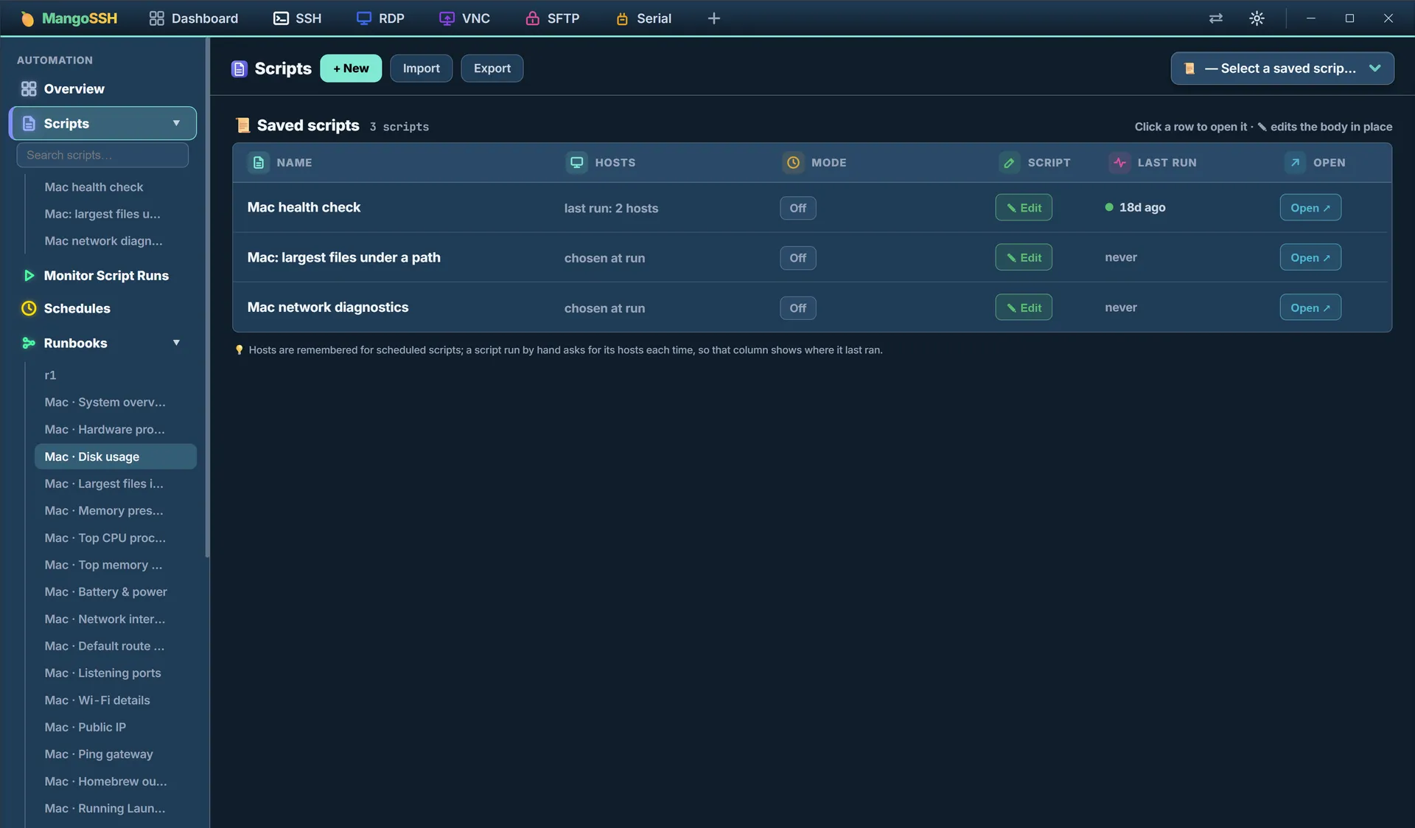This screenshot has height=828, width=1415.
Task: Click the Overview grid icon in sidebar
Action: tap(29, 89)
